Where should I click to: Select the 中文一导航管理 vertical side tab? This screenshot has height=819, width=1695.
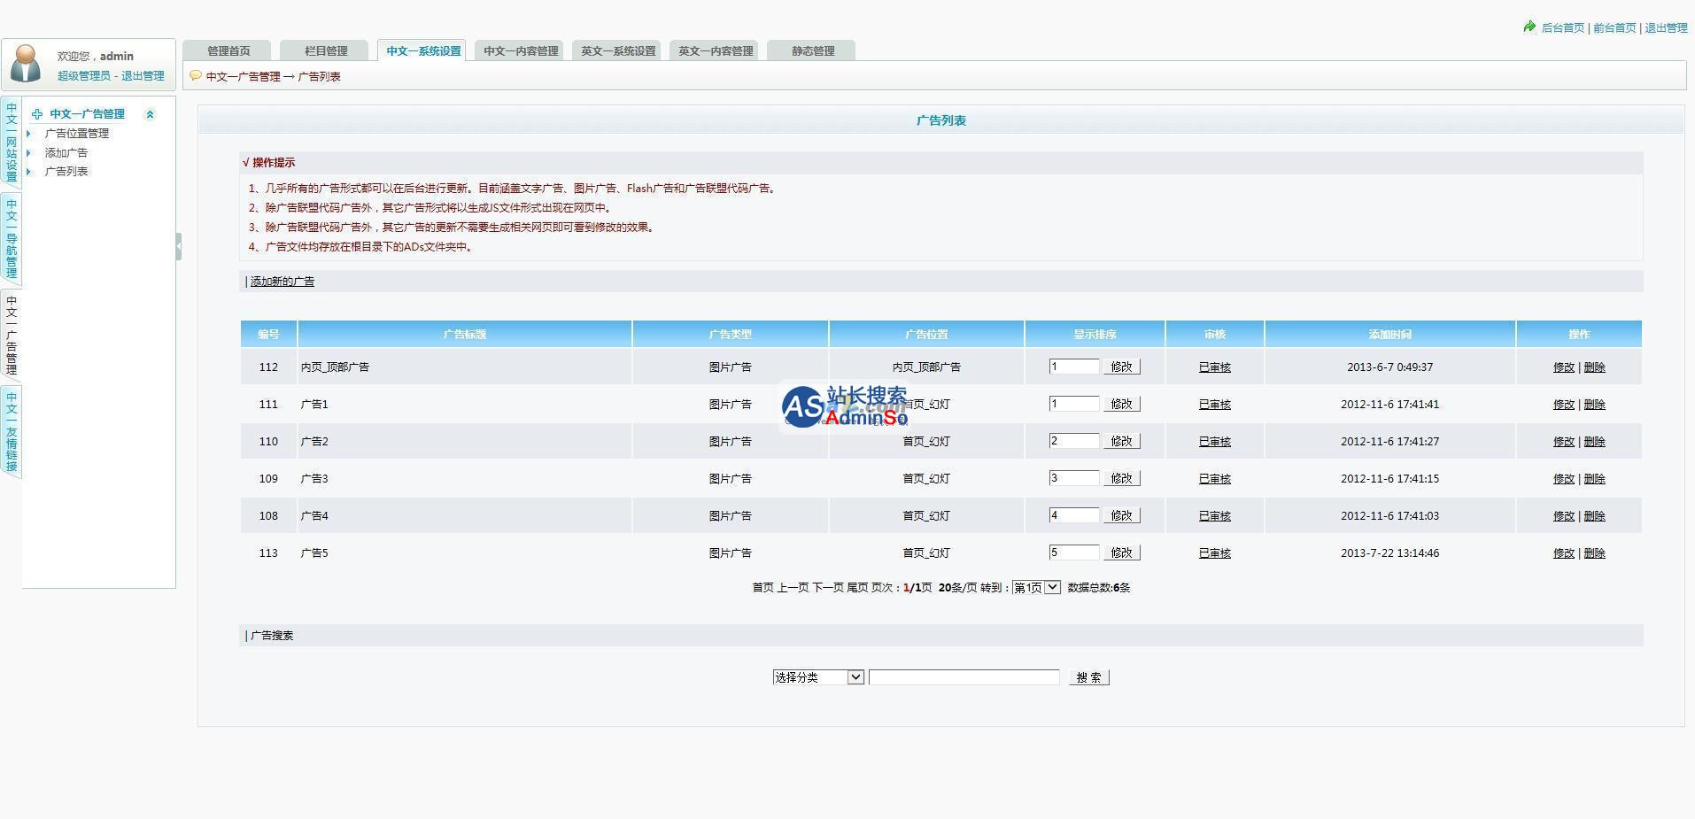[12, 238]
